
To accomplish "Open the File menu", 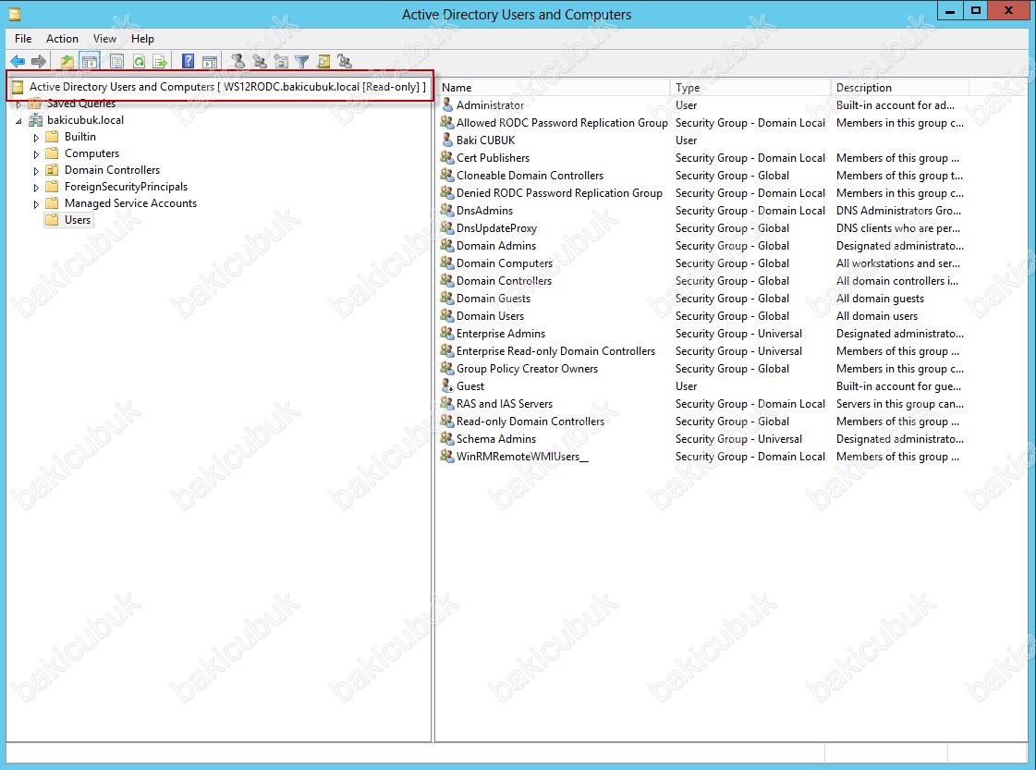I will pyautogui.click(x=23, y=38).
